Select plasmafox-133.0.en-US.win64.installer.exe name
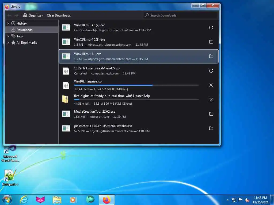The image size is (274, 205). pos(103,126)
